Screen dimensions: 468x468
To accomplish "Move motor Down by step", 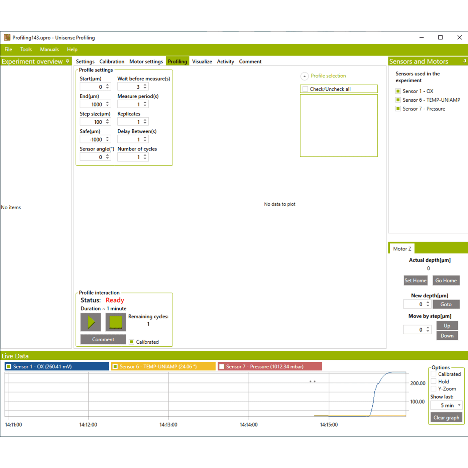I will [x=447, y=336].
